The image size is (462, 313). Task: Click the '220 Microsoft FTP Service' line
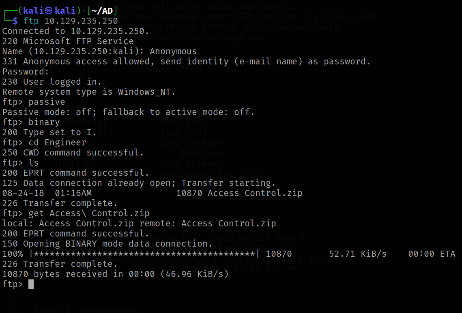[68, 41]
